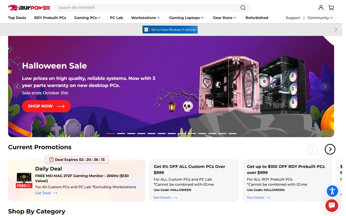This screenshot has height=216, width=346.
Task: Click 'Get up to $100 OFF RDY' title
Action: point(286,170)
